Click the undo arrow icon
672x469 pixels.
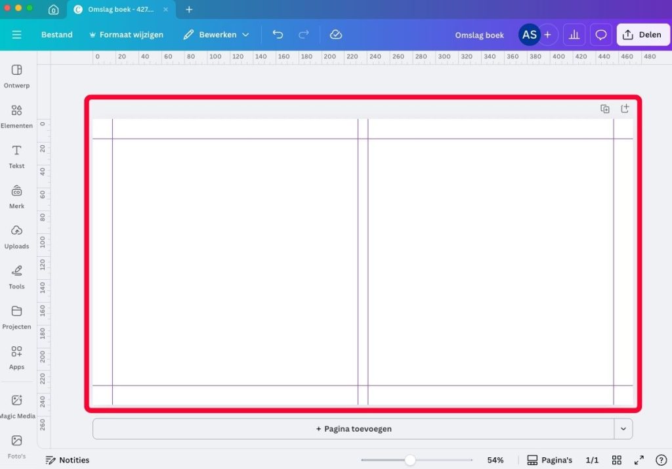[x=278, y=35]
